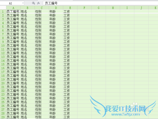Click 姓名 in row 4

click(24, 23)
